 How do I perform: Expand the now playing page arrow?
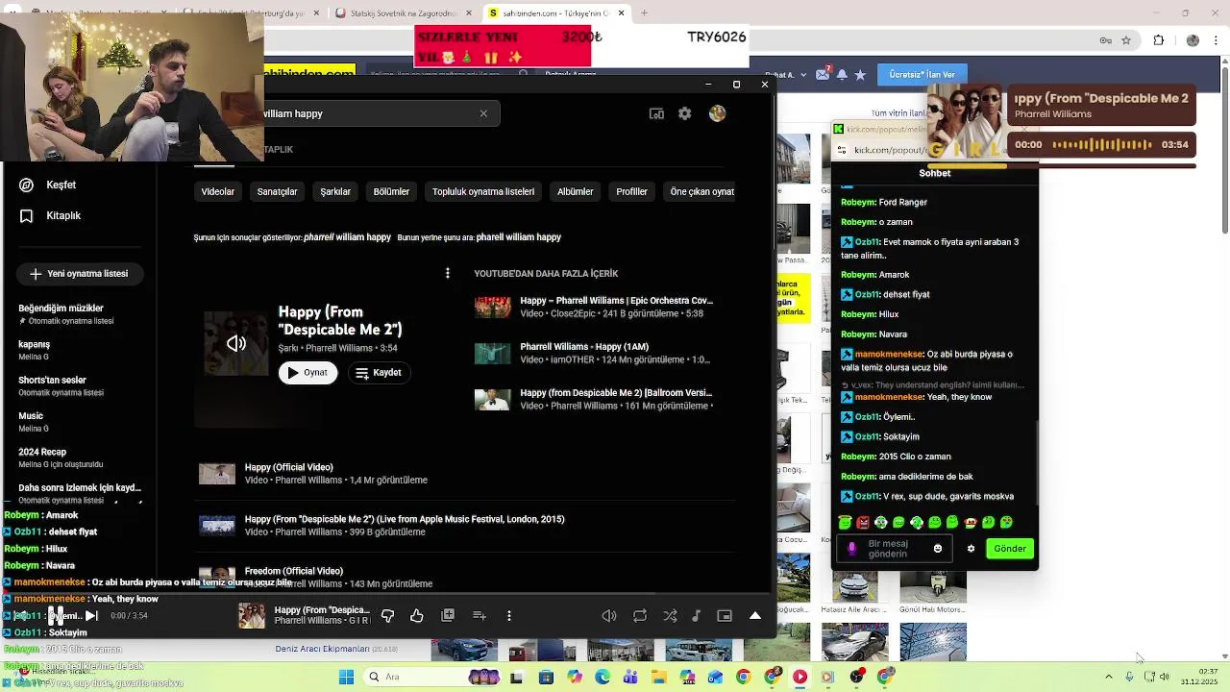[755, 616]
